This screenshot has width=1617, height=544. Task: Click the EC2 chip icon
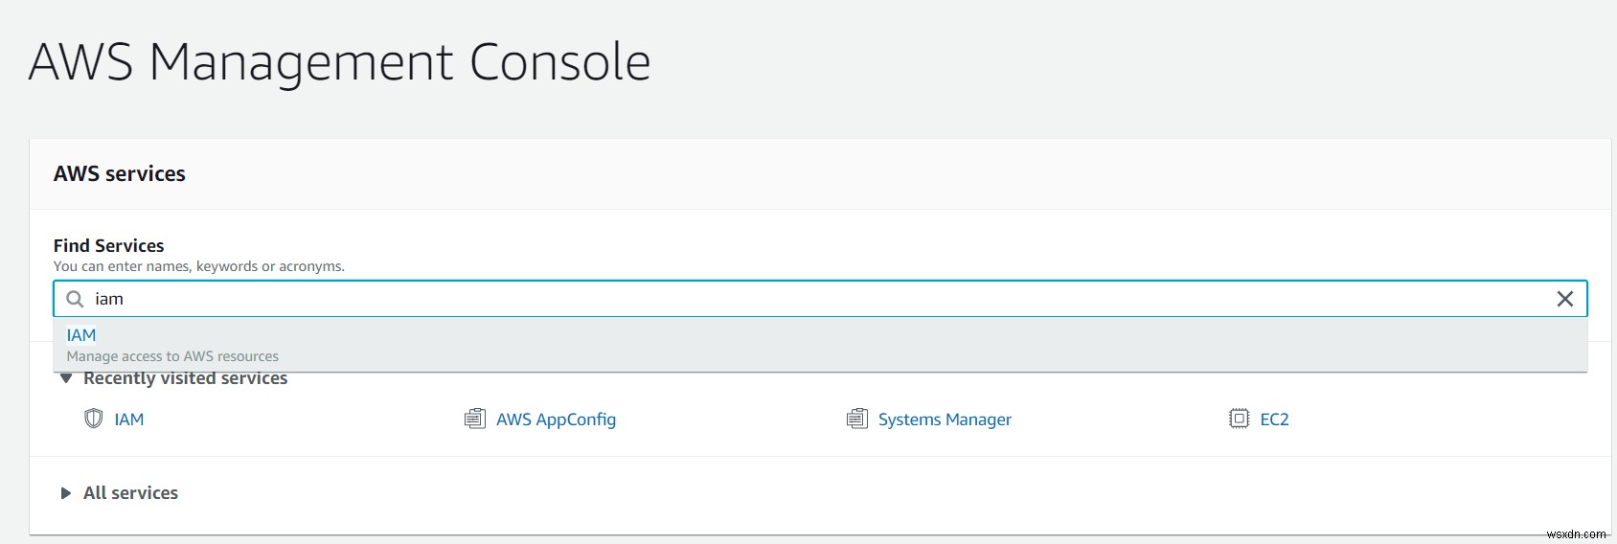[1239, 419]
